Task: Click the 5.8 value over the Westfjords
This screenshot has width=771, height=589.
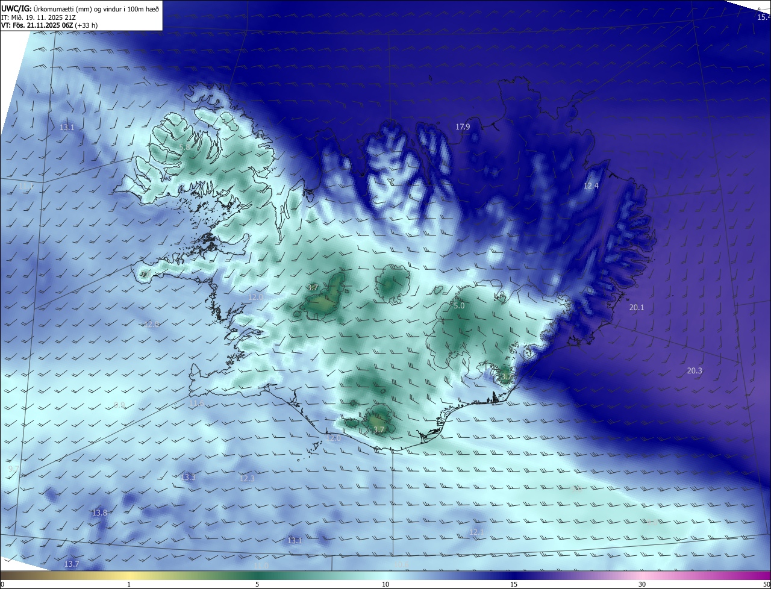Action: click(x=184, y=147)
